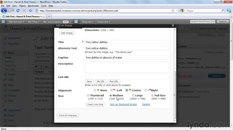233x131 pixels.
Task: Open the Bookmarks menu
Action: 33,6
